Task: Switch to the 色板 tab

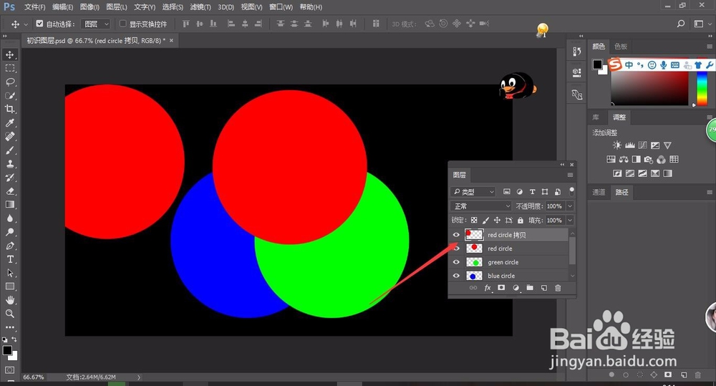Action: pyautogui.click(x=621, y=47)
